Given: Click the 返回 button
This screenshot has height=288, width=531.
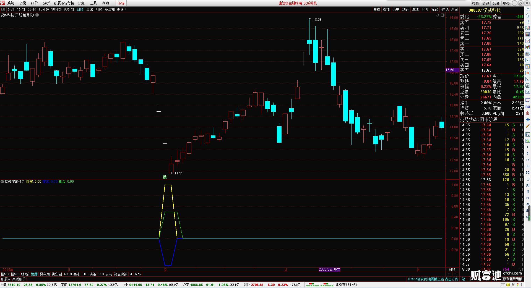Looking at the screenshot, I should (x=454, y=9).
